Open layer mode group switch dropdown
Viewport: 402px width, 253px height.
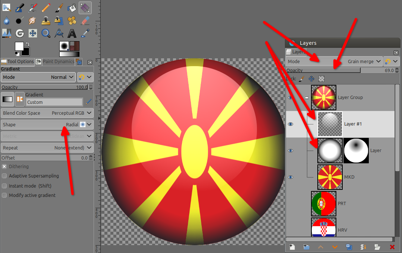coord(391,61)
